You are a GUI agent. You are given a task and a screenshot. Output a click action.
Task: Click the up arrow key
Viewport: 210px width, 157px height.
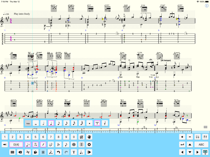[190, 144]
